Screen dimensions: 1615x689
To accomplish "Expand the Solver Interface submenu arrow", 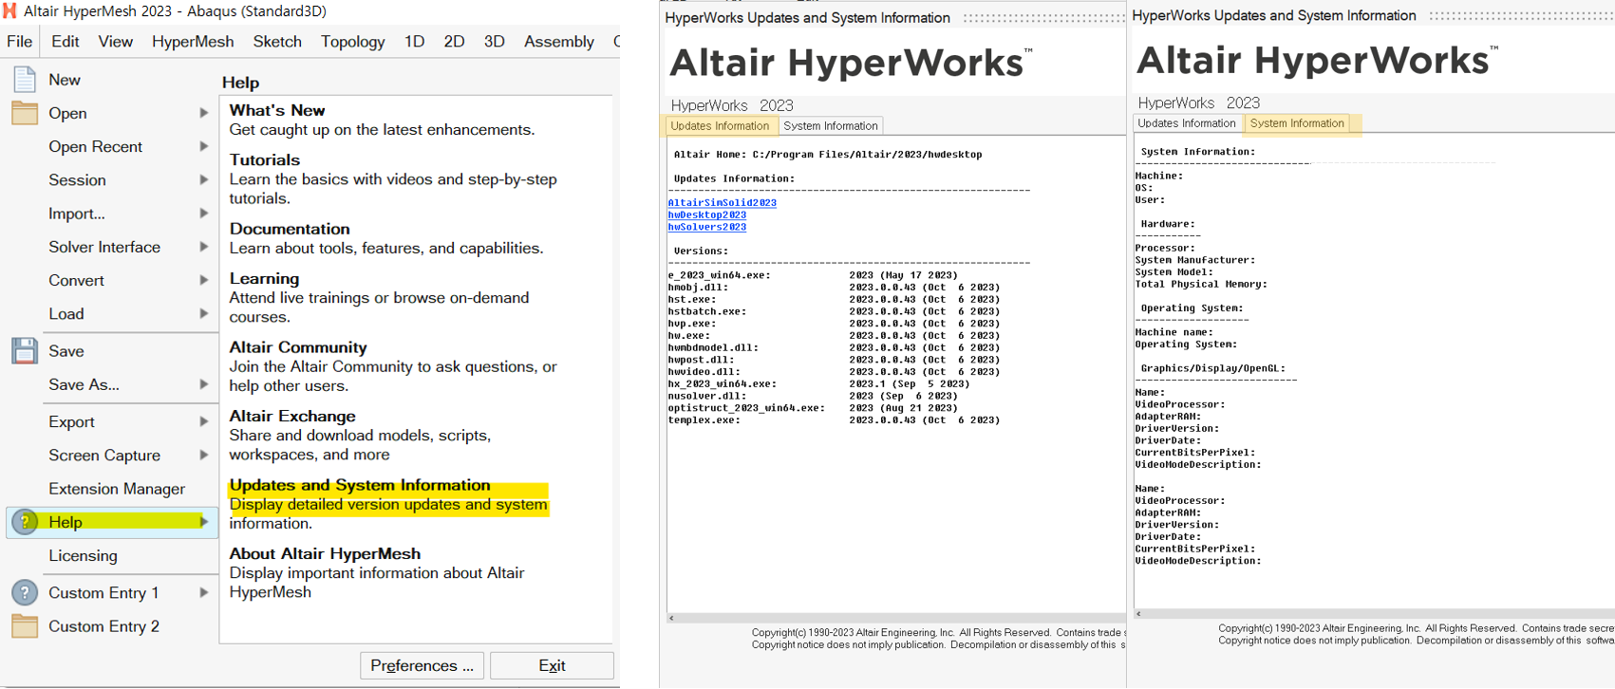I will pos(203,247).
